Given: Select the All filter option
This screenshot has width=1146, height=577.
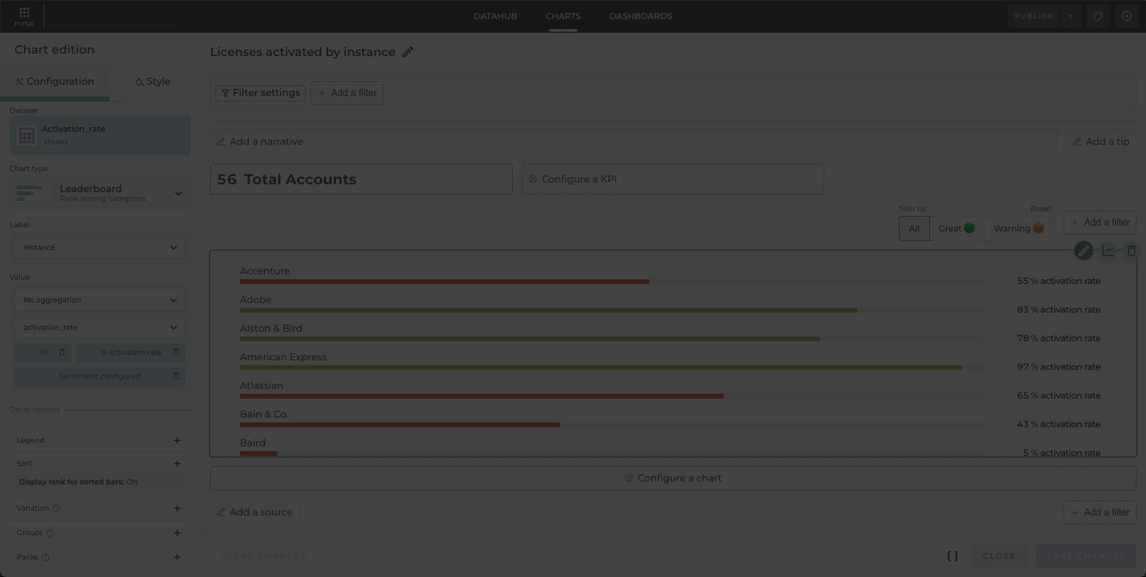Looking at the screenshot, I should tap(914, 229).
